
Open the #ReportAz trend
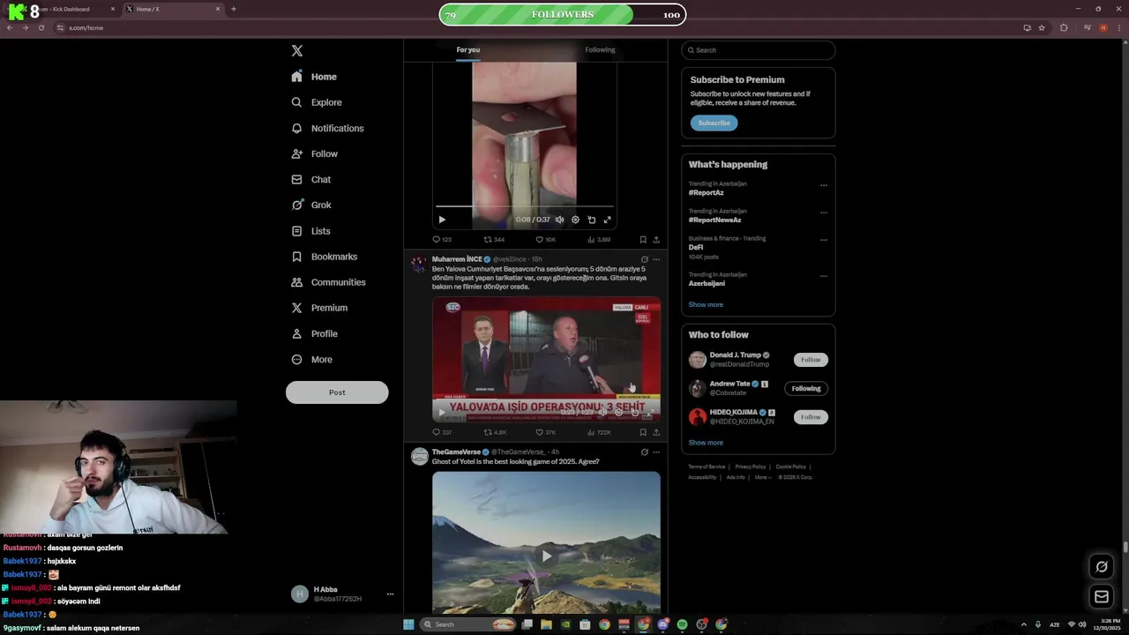pyautogui.click(x=706, y=192)
